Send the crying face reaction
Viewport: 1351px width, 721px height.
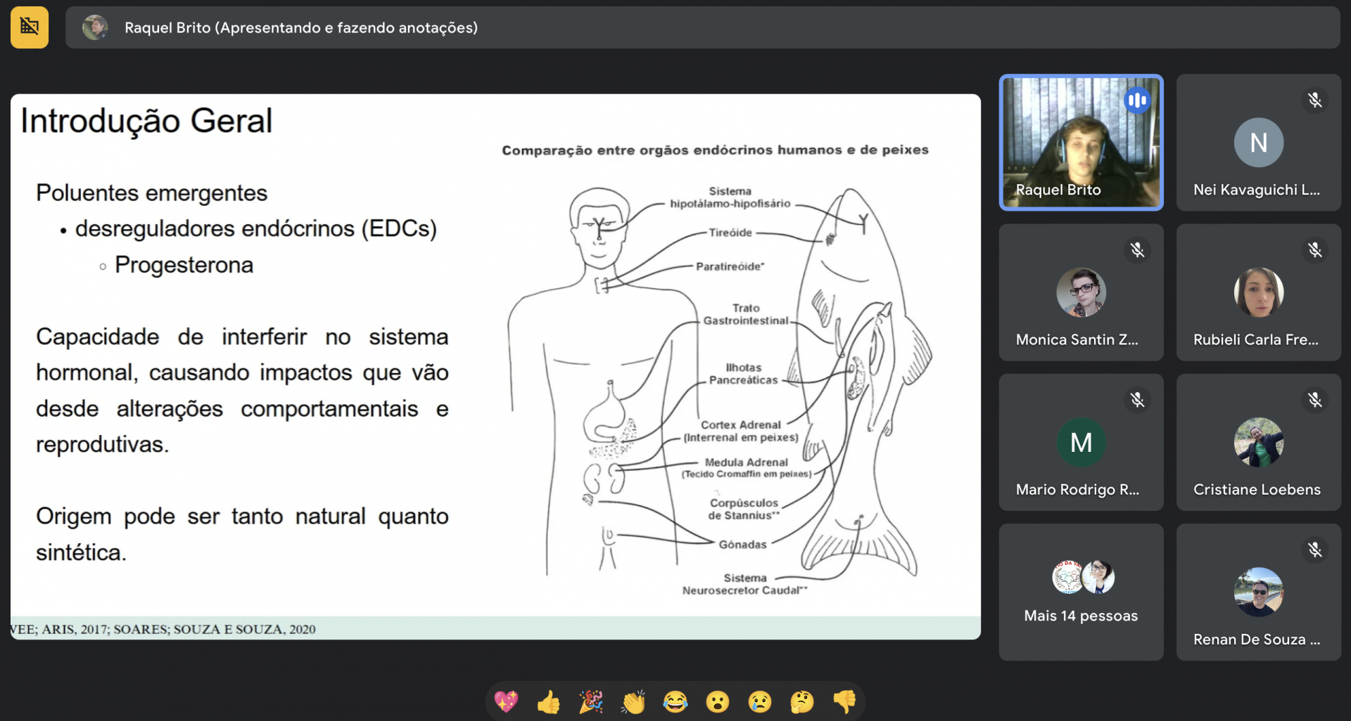pos(759,701)
